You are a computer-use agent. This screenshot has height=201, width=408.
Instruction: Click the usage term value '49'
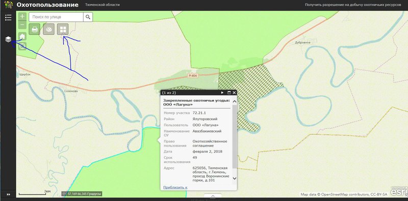click(195, 157)
